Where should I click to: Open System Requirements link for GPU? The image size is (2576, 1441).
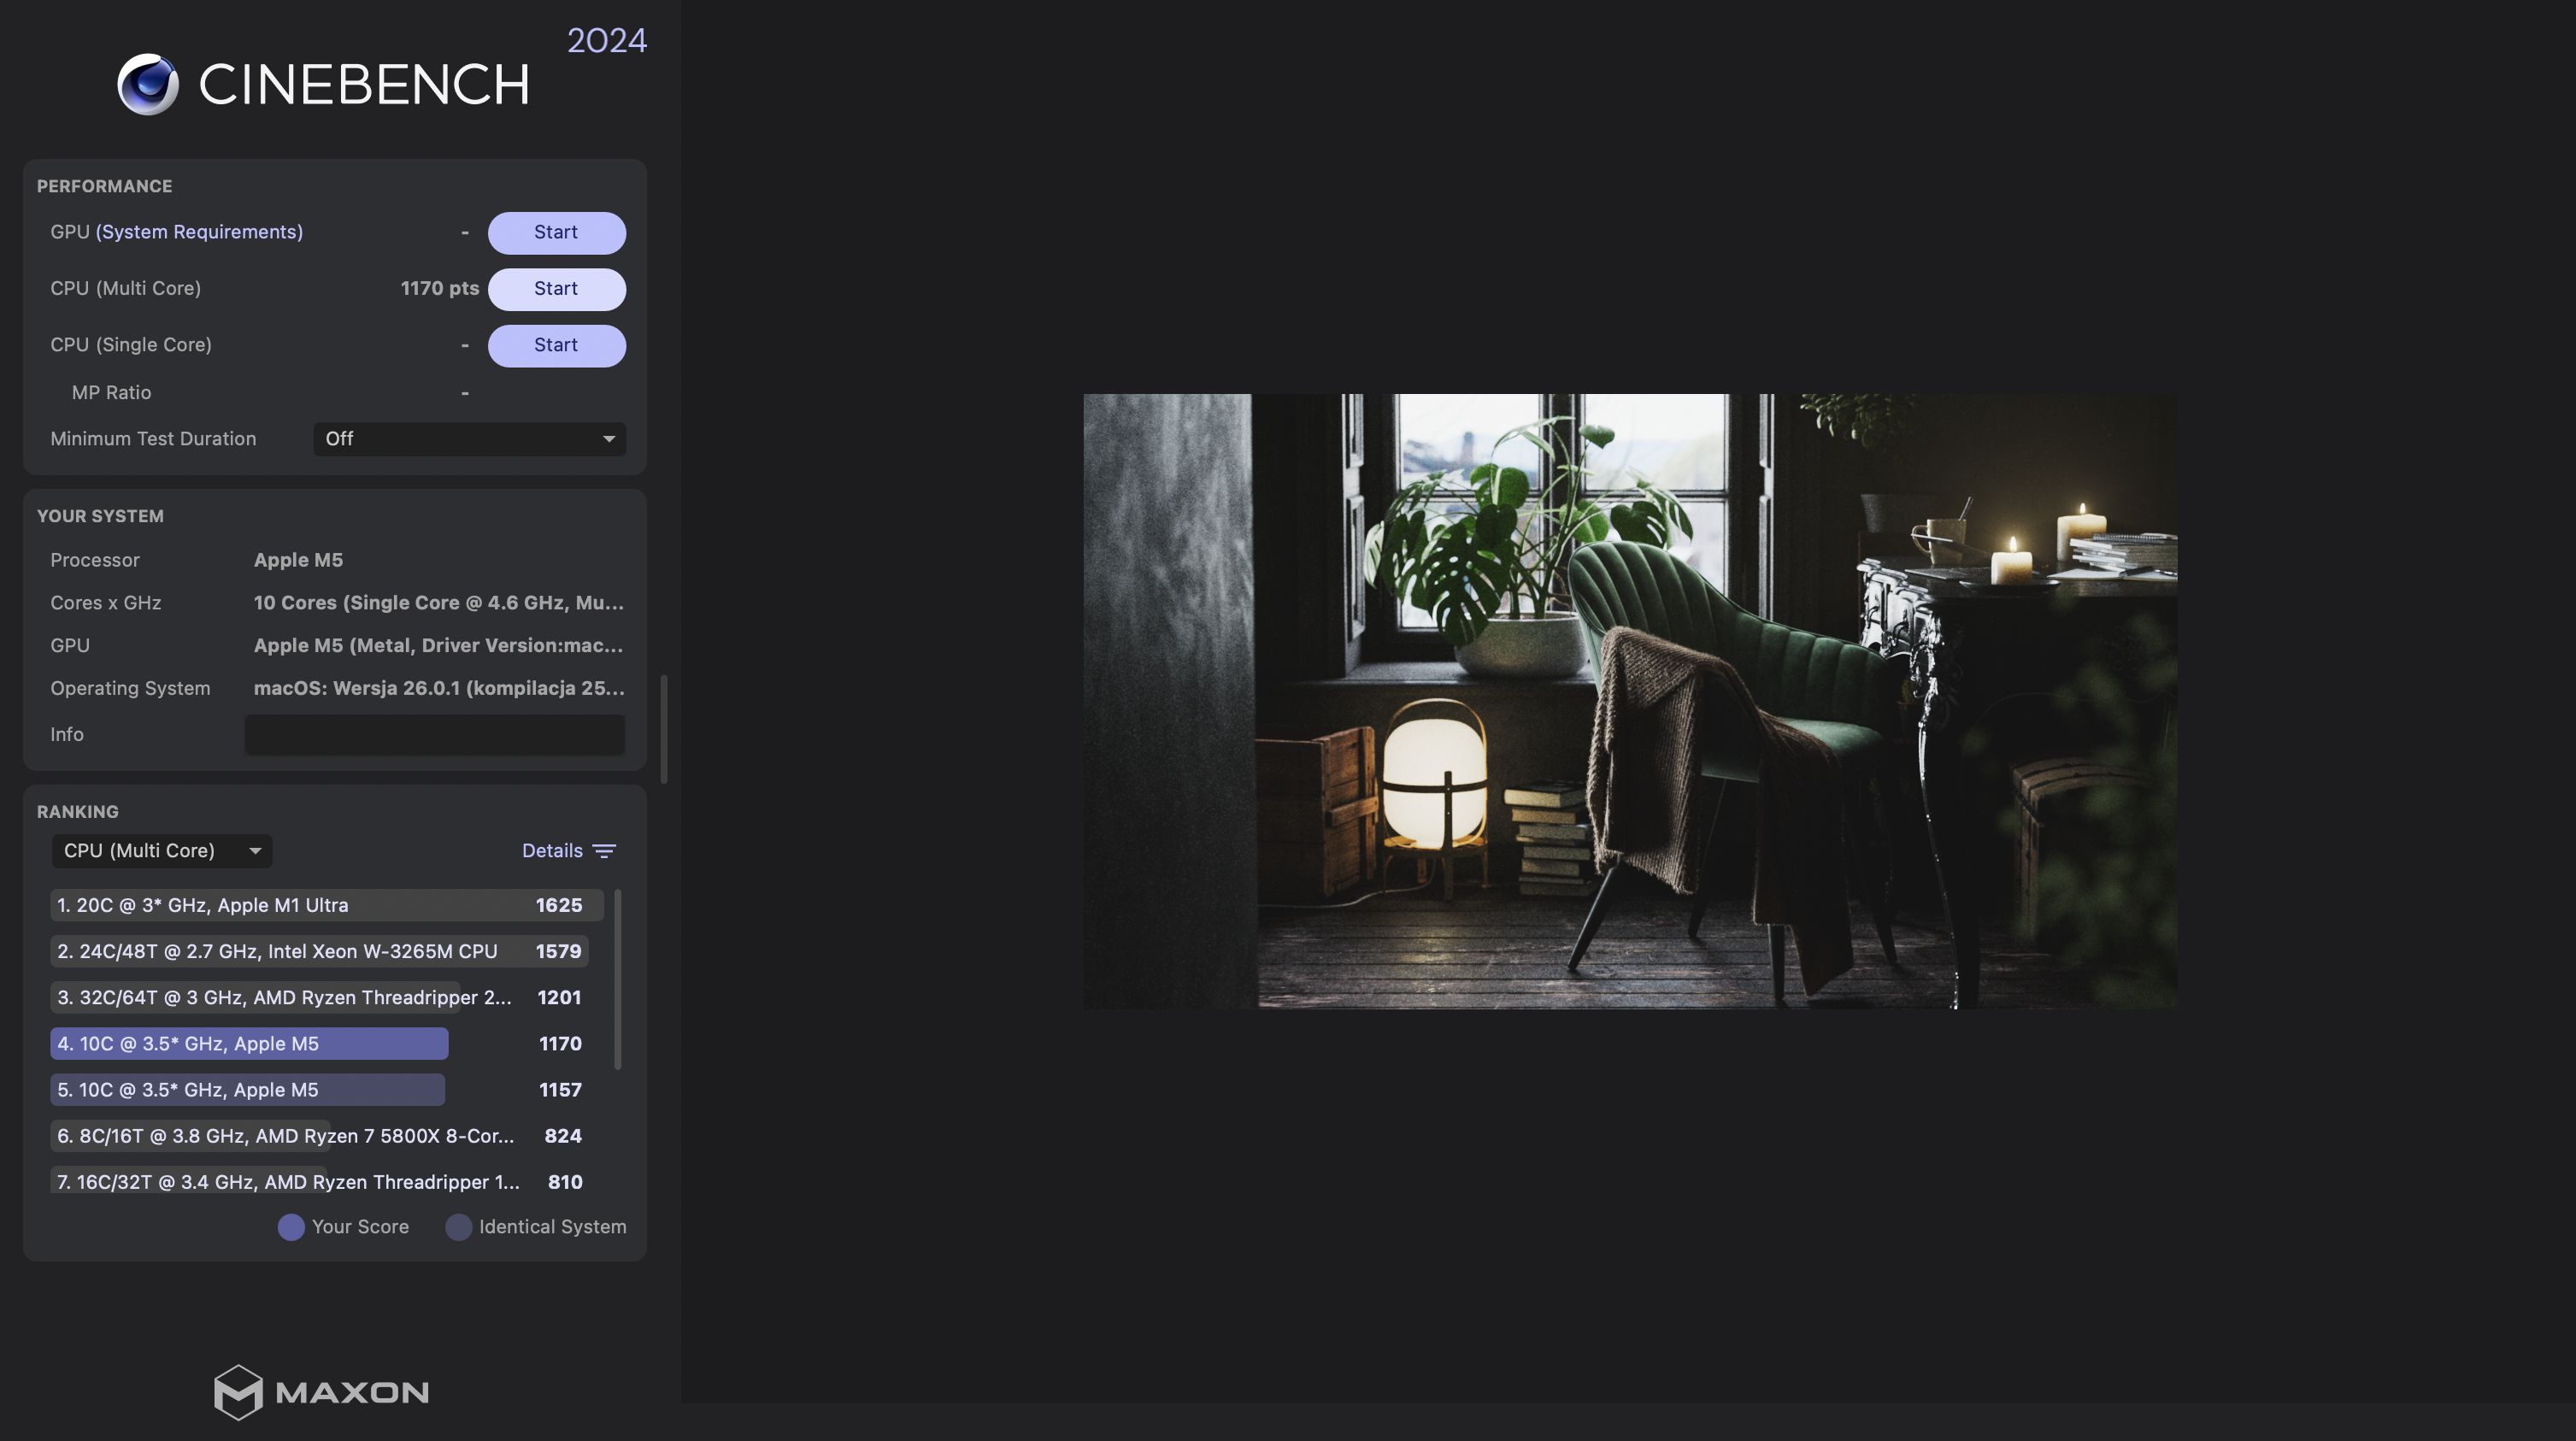tap(199, 232)
